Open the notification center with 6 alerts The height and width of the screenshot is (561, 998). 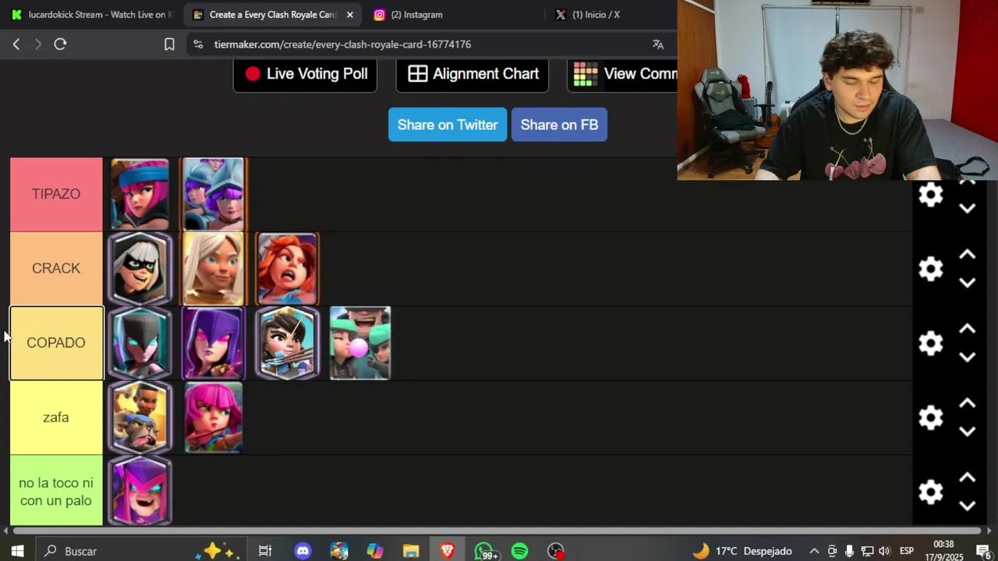pyautogui.click(x=983, y=551)
